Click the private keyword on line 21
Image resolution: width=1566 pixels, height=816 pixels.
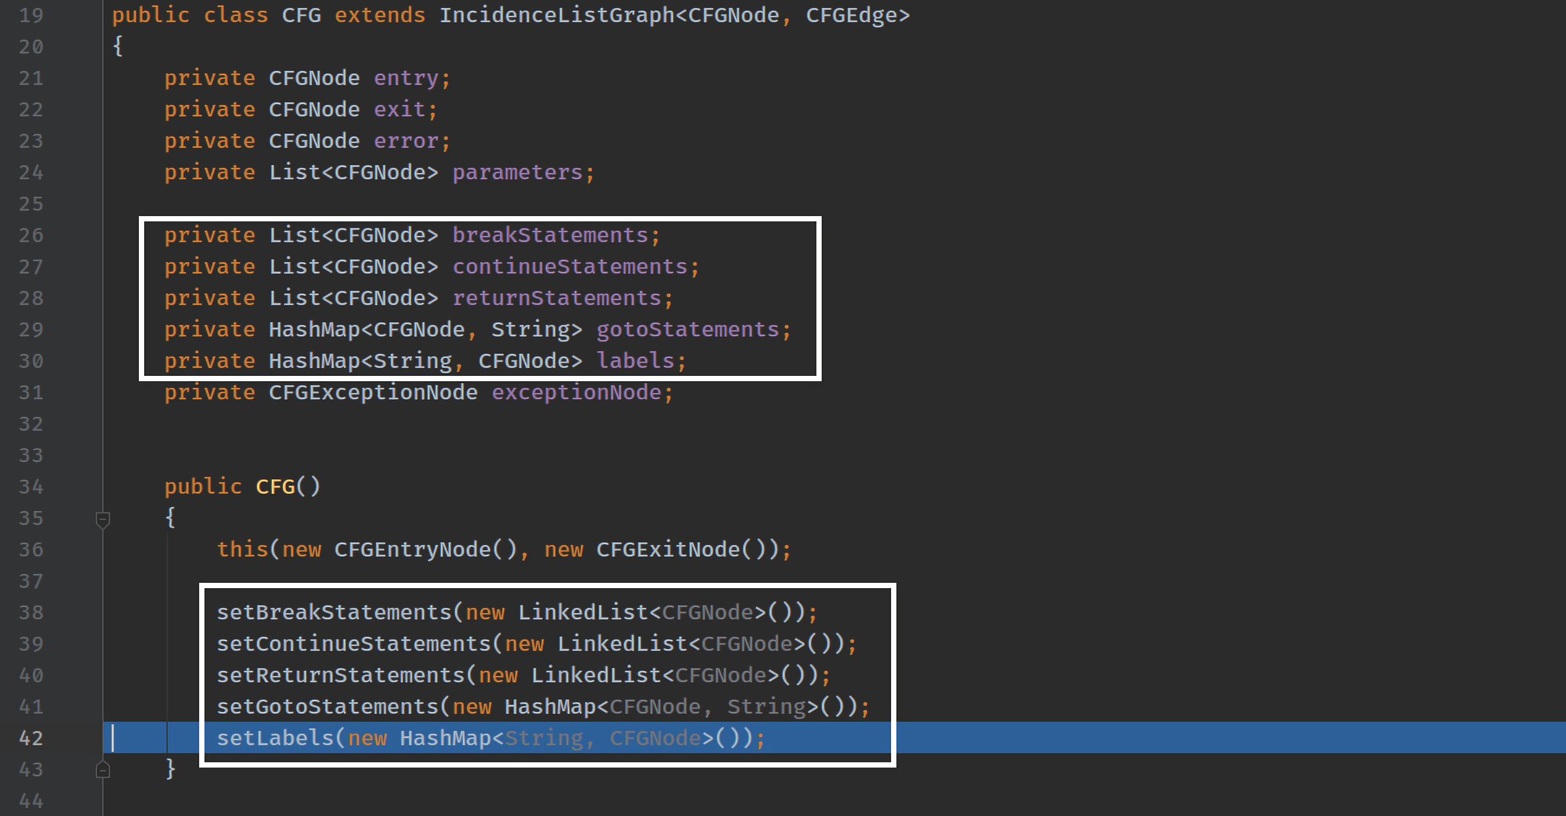210,78
